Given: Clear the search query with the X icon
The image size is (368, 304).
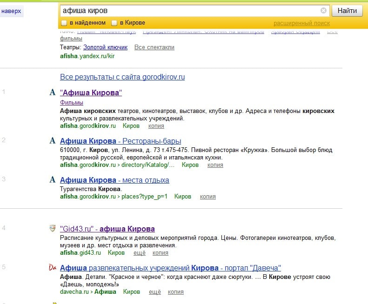Looking at the screenshot, I should click(x=324, y=11).
